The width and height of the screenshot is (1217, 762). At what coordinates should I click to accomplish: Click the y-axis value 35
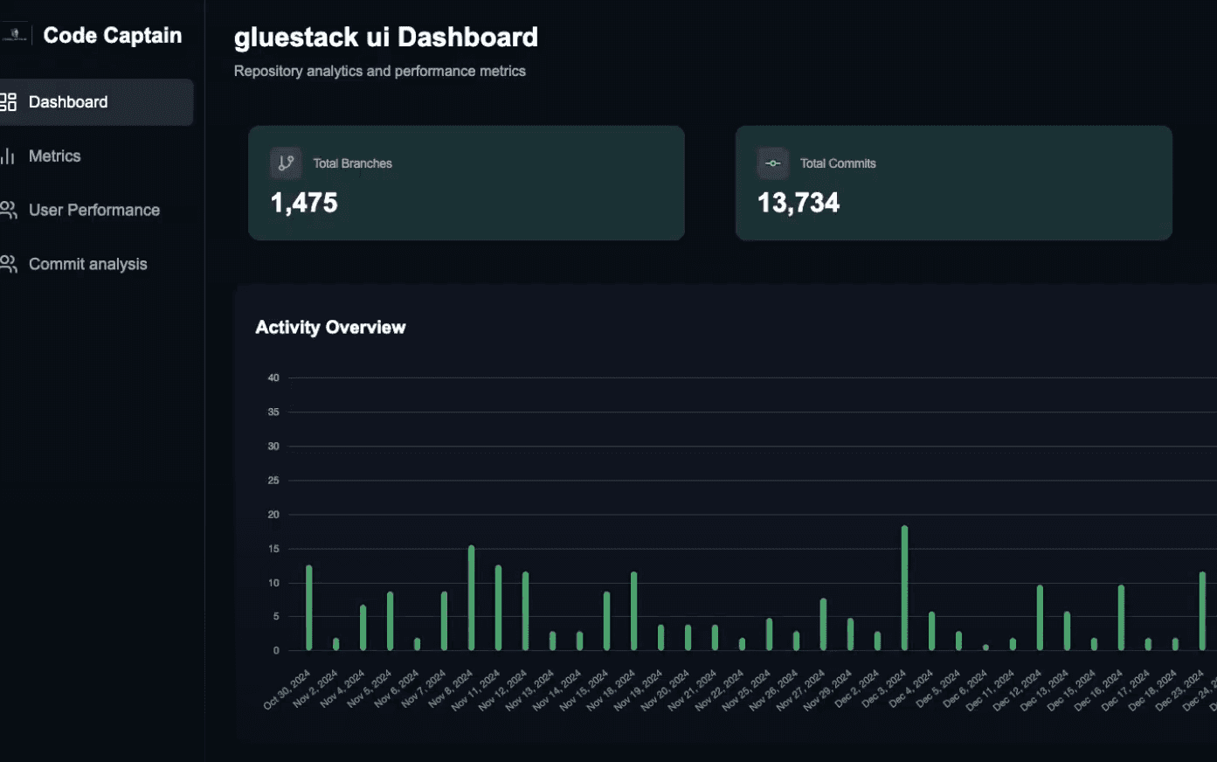(273, 412)
